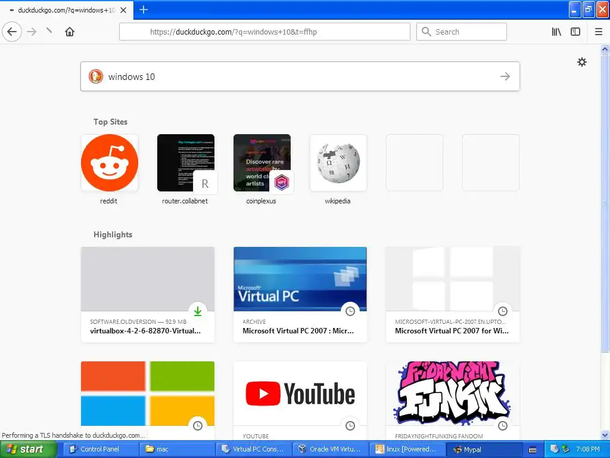Viewport: 610px width, 458px height.
Task: Open Microsoft Virtual PC 2007 archive highlight
Action: click(x=300, y=295)
